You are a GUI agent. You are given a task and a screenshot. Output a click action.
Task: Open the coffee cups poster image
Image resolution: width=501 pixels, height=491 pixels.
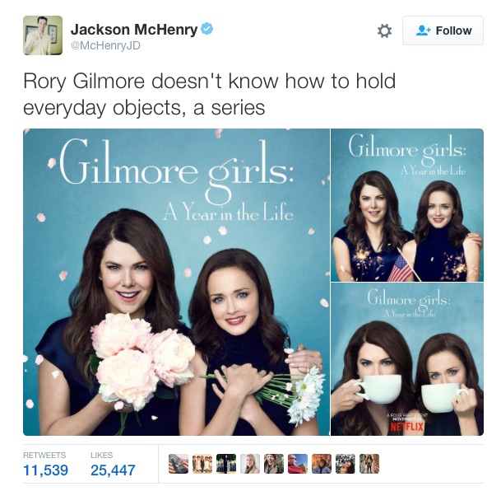point(407,359)
